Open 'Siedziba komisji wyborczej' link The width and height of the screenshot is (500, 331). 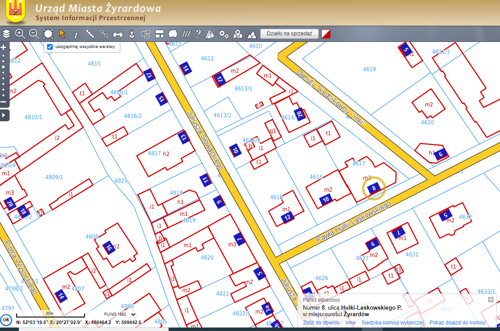(x=392, y=323)
